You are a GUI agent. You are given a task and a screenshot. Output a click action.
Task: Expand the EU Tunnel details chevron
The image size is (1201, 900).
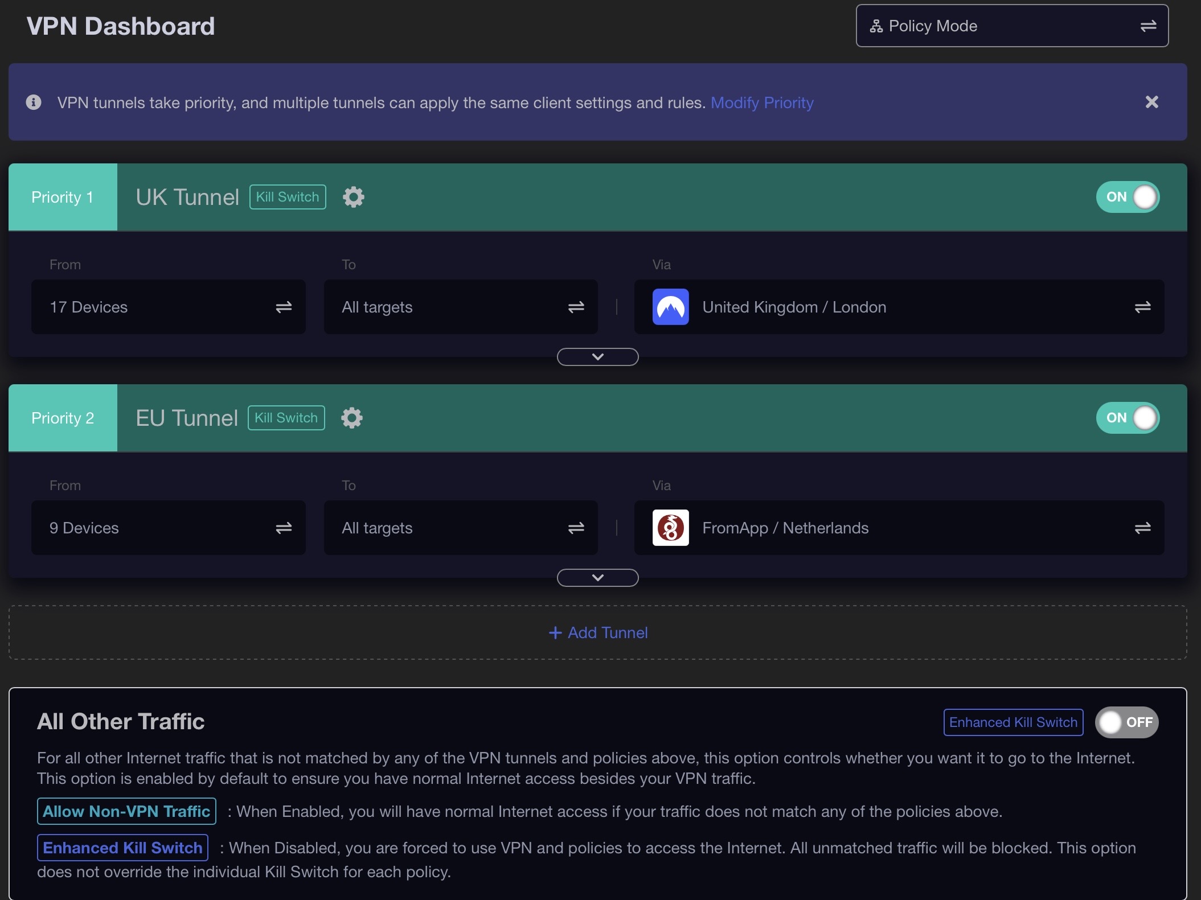coord(597,578)
